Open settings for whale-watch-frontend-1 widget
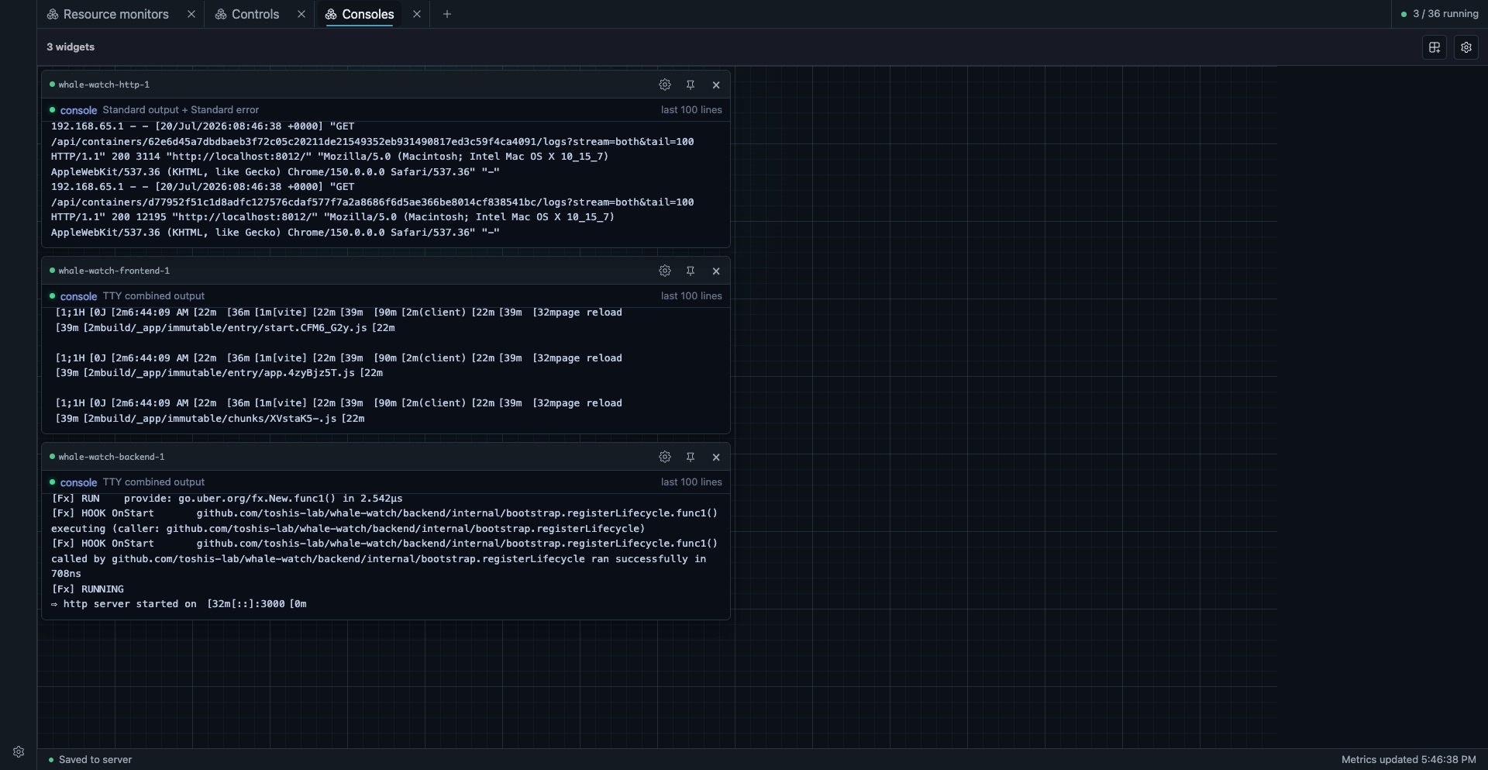This screenshot has width=1488, height=770. tap(665, 271)
